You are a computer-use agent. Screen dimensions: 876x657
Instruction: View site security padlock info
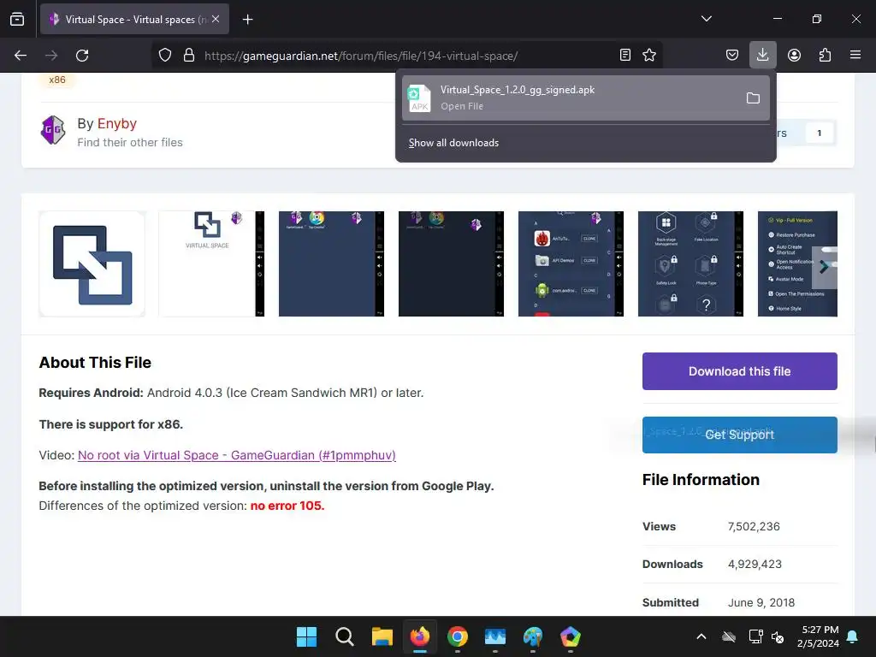[189, 55]
